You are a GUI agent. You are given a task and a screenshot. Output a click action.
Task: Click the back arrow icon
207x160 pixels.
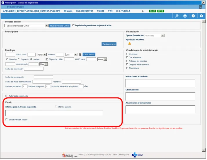201,16
